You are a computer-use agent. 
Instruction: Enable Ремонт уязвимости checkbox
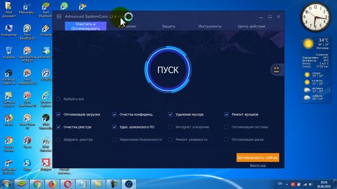coord(170,140)
